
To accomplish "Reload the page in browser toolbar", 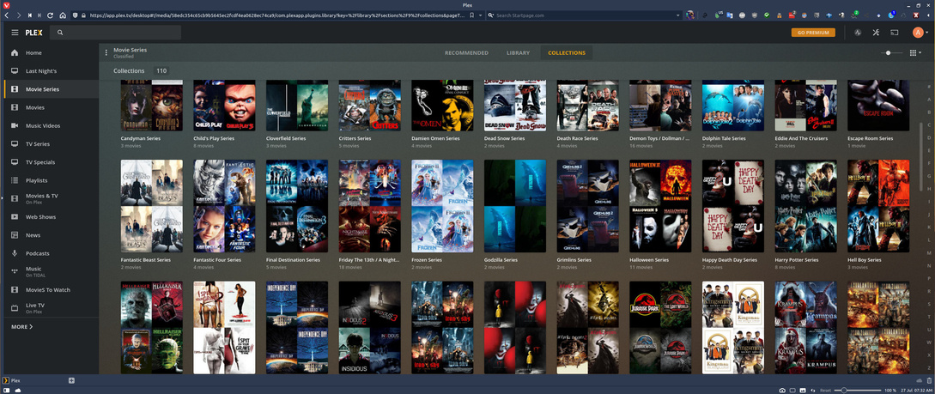I will click(50, 15).
